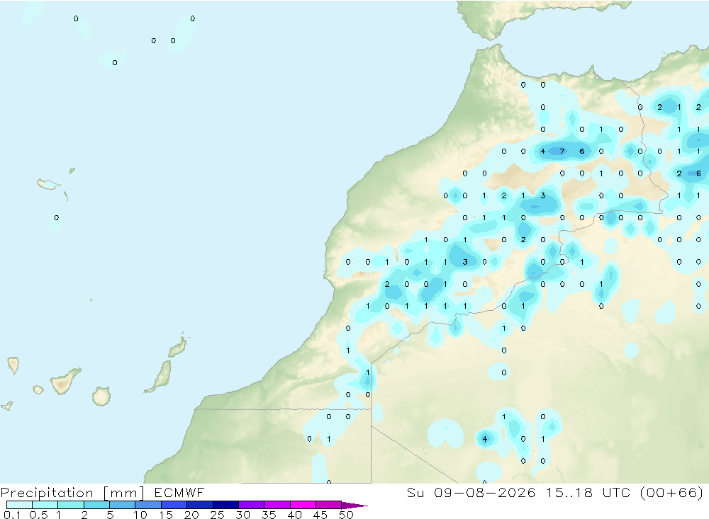Viewport: 709px width, 519px height.
Task: Click the Tenerife island on the map
Action: click(x=65, y=381)
